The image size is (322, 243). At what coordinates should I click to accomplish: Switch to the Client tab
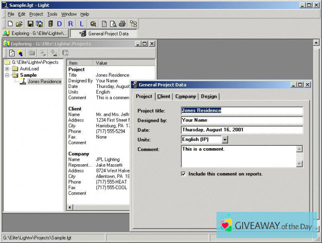pyautogui.click(x=164, y=96)
